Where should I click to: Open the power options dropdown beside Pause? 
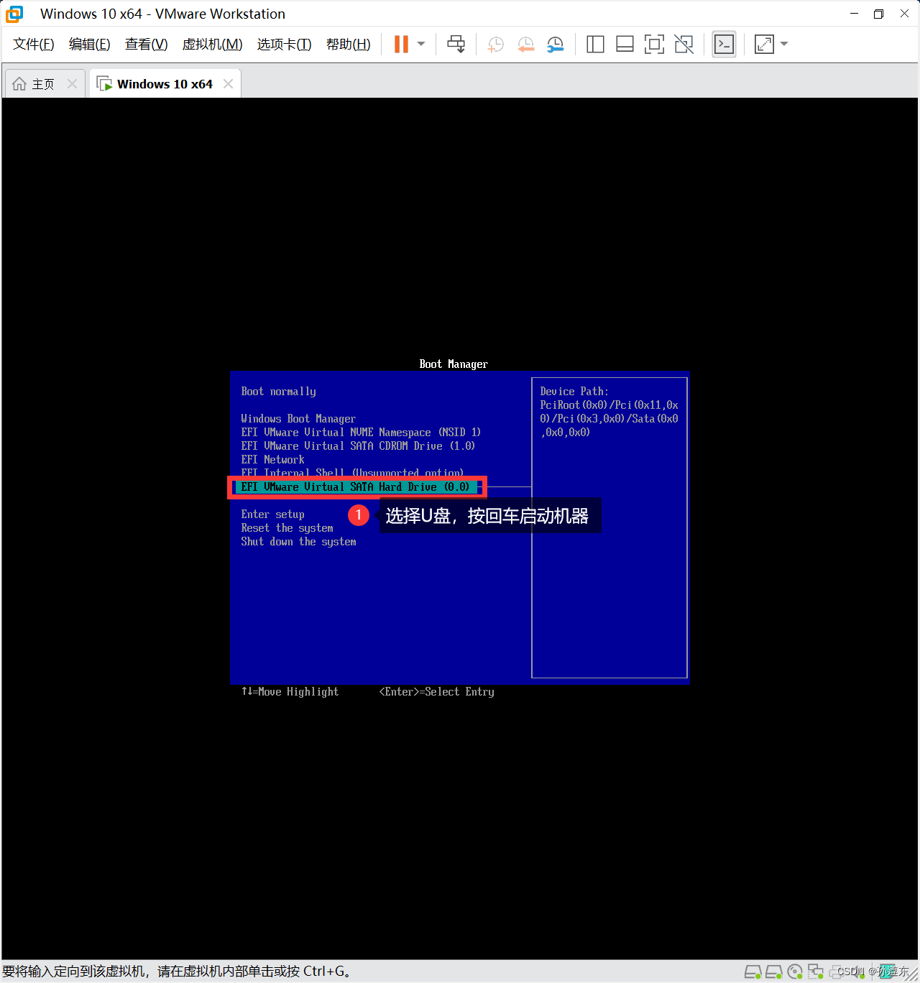tap(421, 45)
